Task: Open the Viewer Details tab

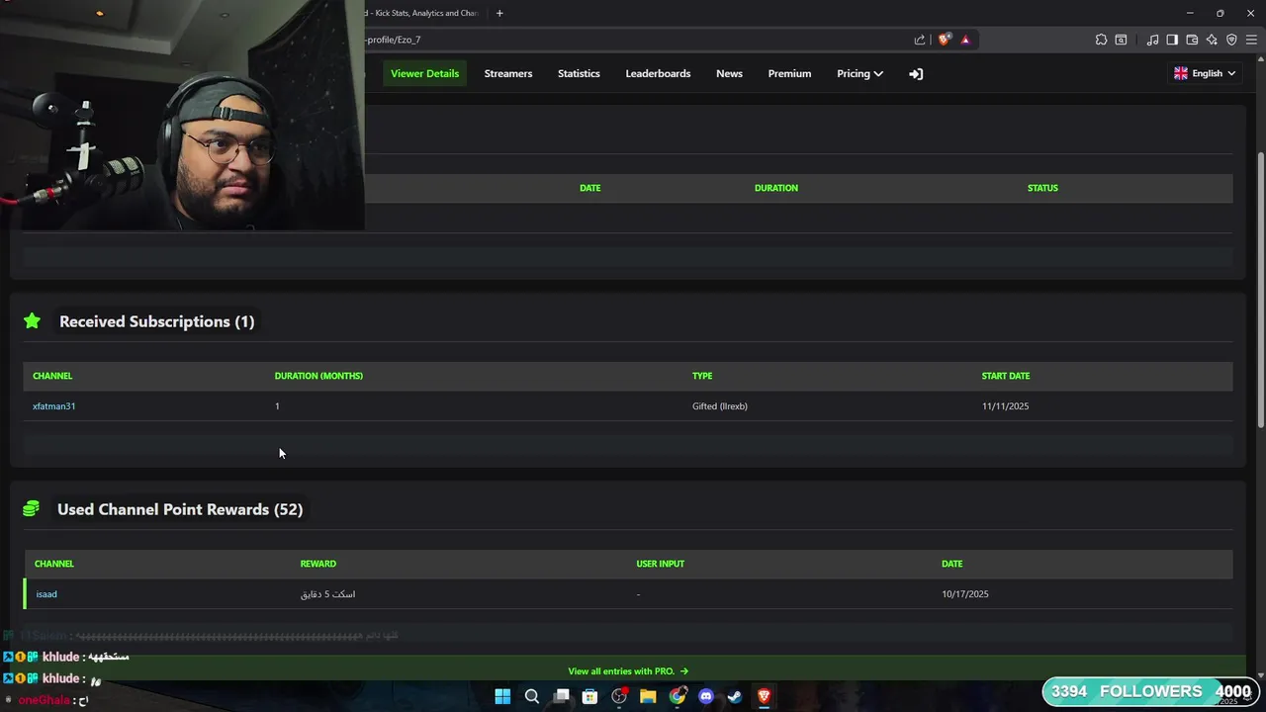Action: click(424, 73)
